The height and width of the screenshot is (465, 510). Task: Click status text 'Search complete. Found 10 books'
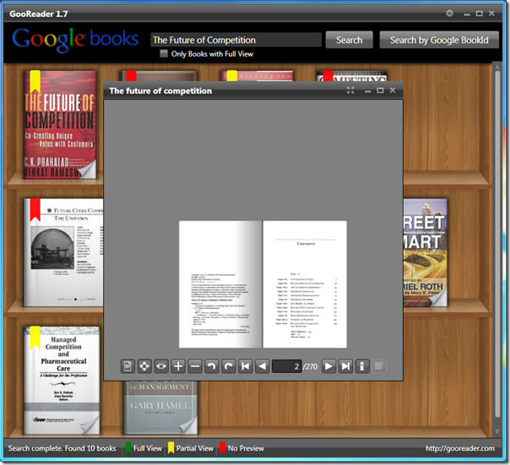click(62, 448)
